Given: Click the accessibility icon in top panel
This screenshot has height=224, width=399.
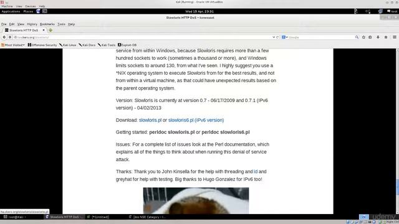Looking at the screenshot, I should click(x=356, y=11).
